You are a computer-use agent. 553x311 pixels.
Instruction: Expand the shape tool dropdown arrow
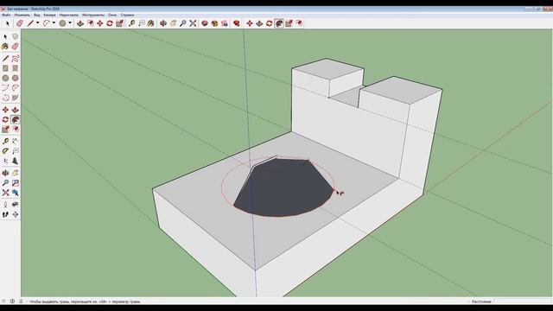70,23
